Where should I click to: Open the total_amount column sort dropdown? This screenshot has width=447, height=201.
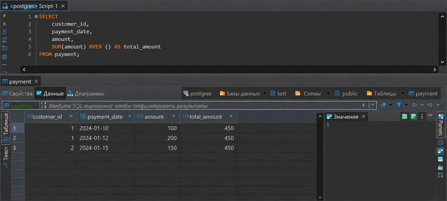pos(231,117)
